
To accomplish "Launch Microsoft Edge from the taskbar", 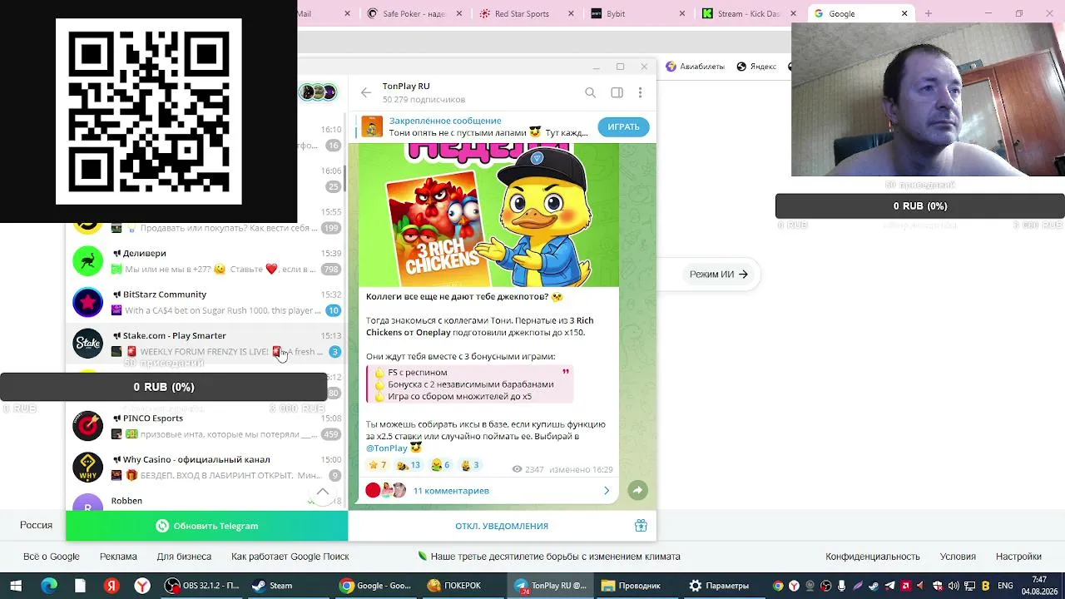I will click(x=49, y=586).
